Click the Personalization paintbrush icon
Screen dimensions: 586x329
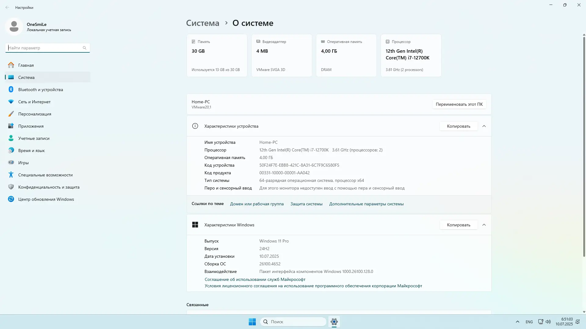[11, 114]
